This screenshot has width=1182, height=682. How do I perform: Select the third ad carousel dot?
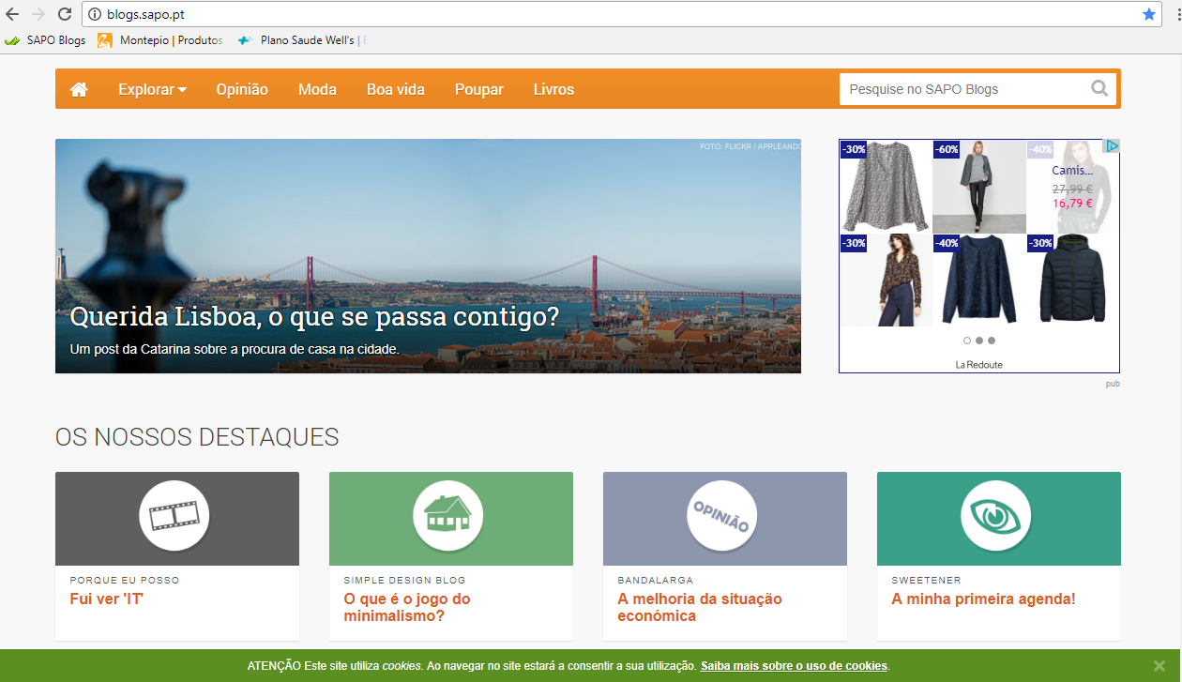[x=992, y=341]
